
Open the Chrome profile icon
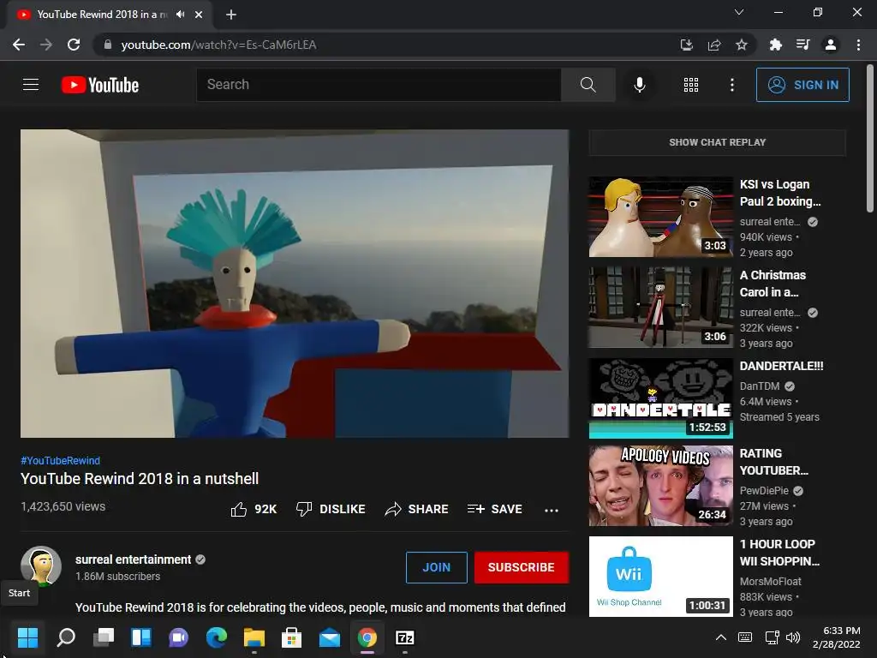831,45
